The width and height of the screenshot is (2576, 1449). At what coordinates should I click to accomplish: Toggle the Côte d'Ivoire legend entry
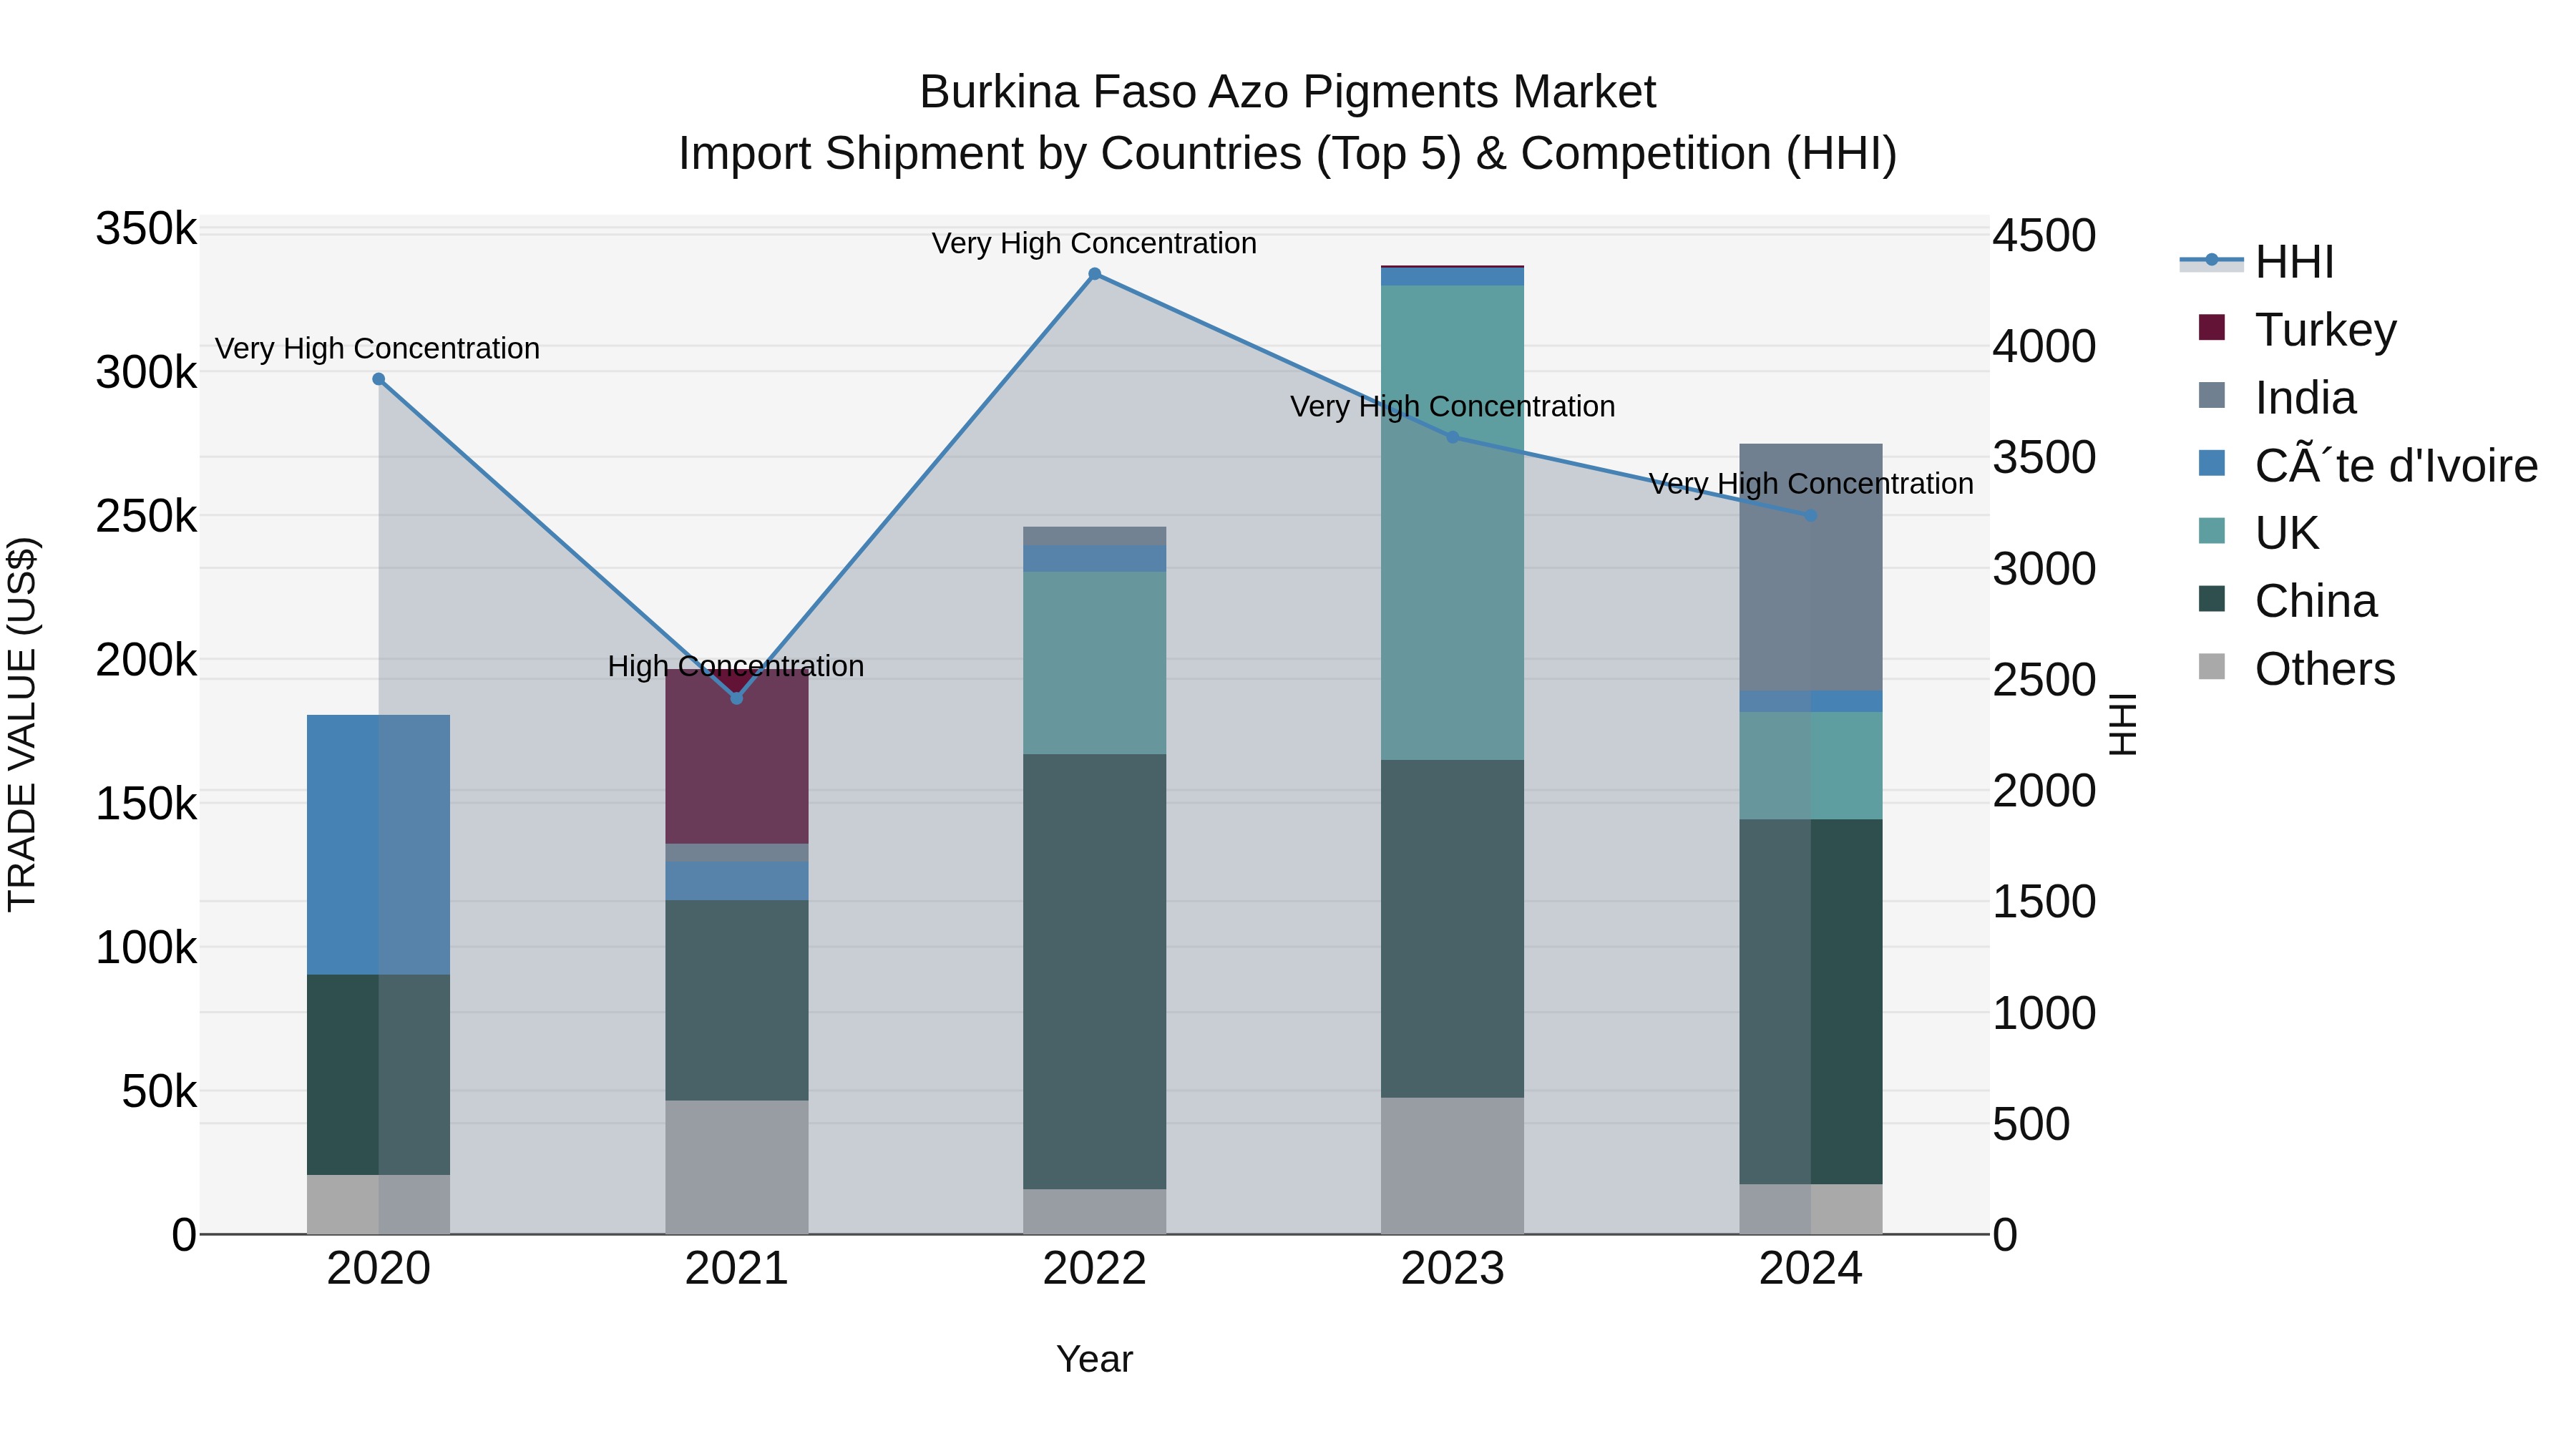(x=2368, y=465)
